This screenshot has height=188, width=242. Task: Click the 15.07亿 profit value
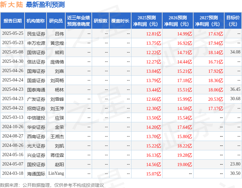(153, 174)
